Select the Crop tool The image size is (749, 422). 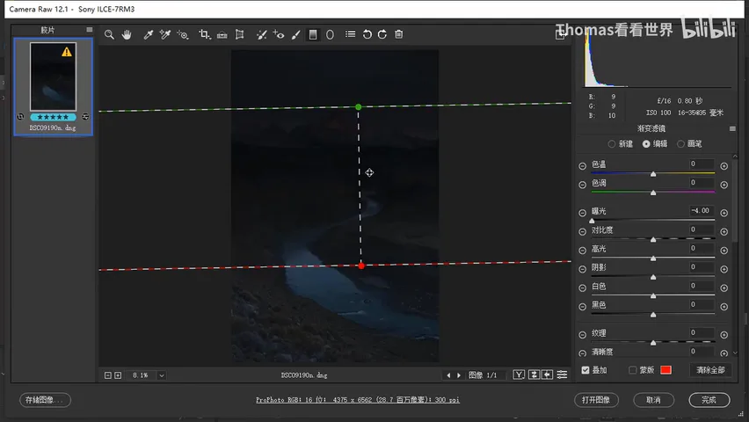click(205, 34)
